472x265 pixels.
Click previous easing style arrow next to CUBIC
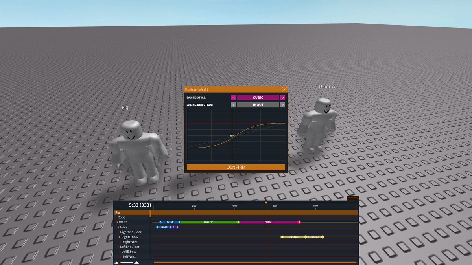(x=233, y=97)
